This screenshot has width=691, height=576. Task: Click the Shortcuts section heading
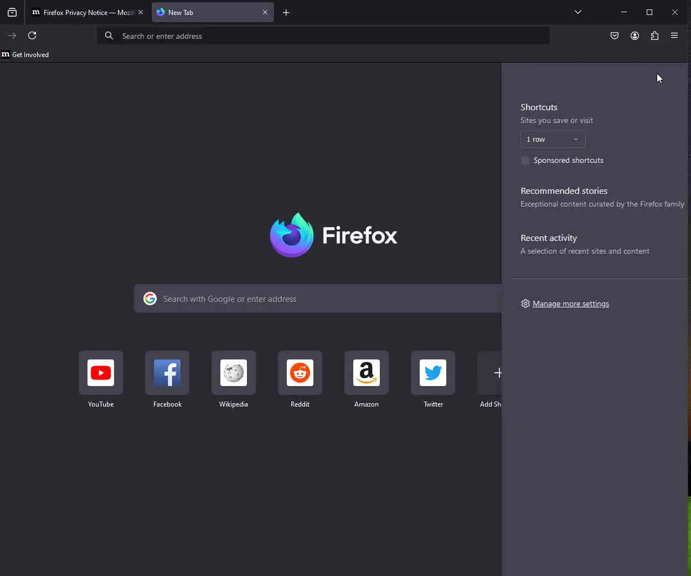click(539, 107)
